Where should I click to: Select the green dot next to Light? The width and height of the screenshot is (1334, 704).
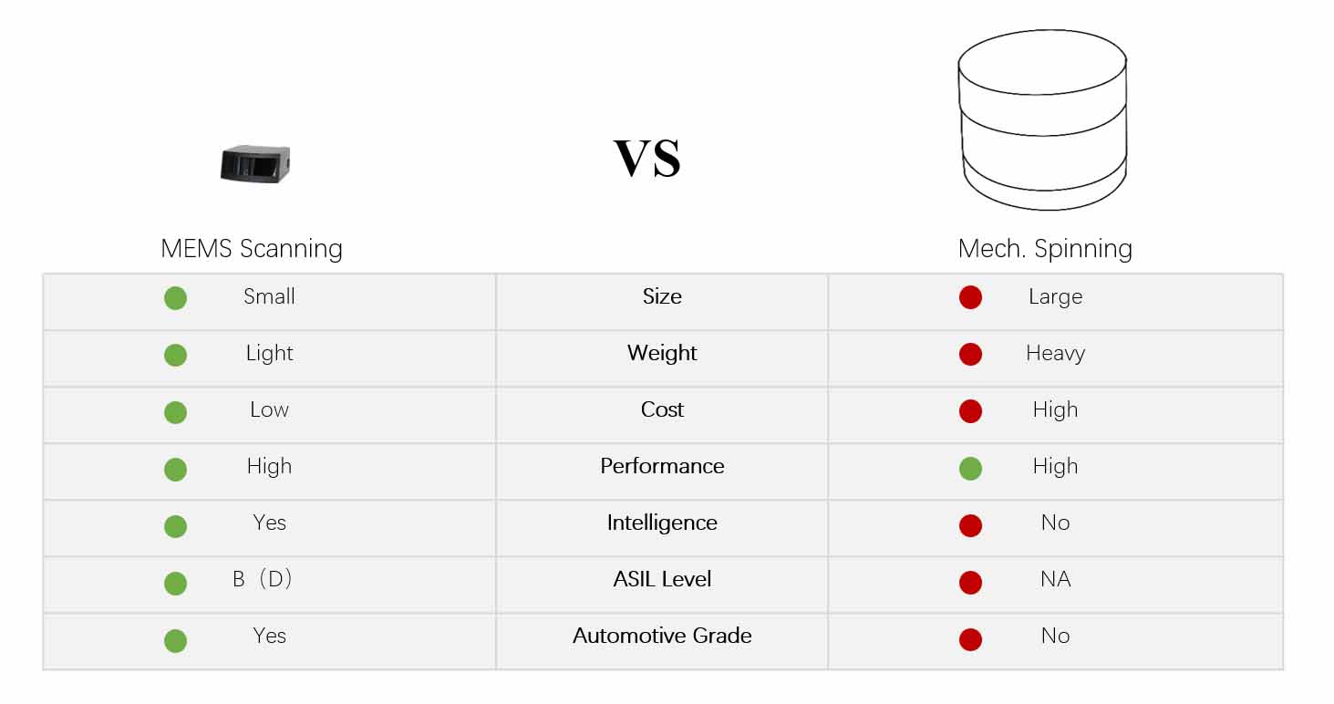pyautogui.click(x=176, y=355)
